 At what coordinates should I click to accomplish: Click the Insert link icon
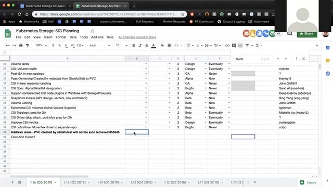pos(227,46)
